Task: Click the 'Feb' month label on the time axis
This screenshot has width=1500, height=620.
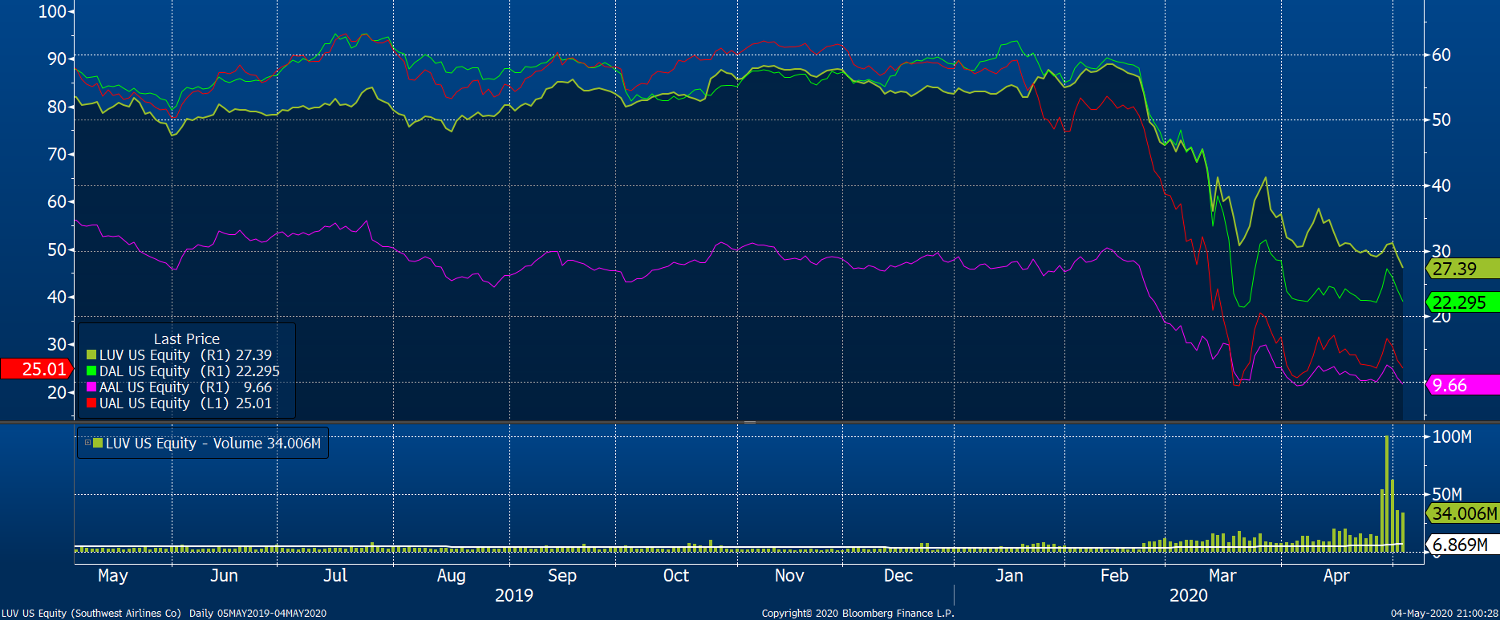Action: coord(1114,576)
